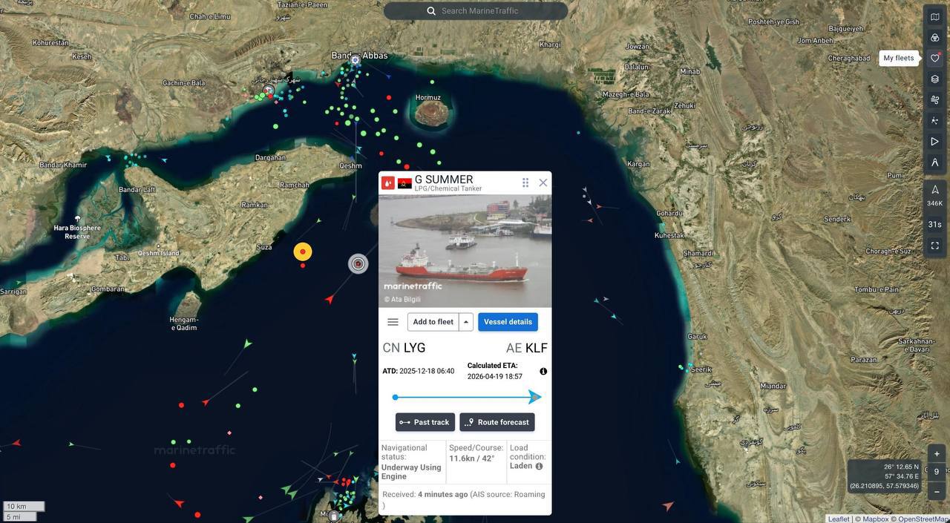The image size is (950, 523).
Task: Focus the Search MarineTraffic field
Action: click(476, 11)
